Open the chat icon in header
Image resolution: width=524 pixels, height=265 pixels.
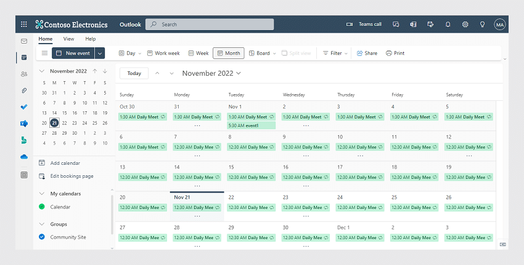coord(396,25)
